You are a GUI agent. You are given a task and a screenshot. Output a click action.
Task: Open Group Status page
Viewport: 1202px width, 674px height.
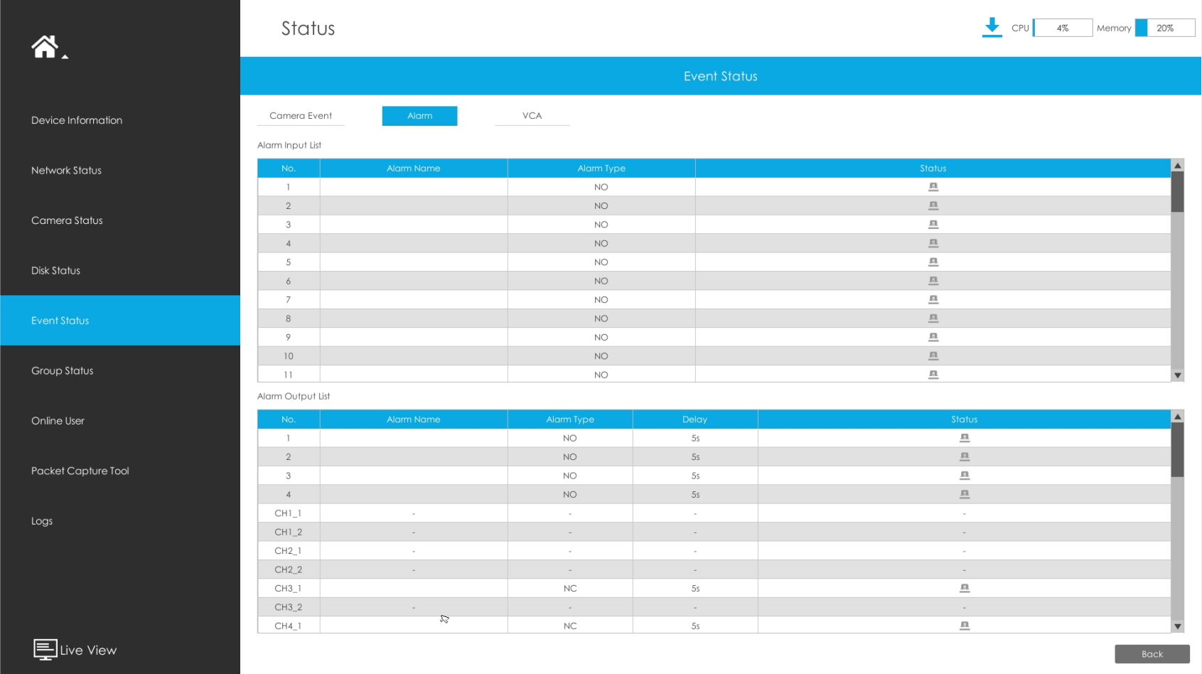tap(120, 371)
